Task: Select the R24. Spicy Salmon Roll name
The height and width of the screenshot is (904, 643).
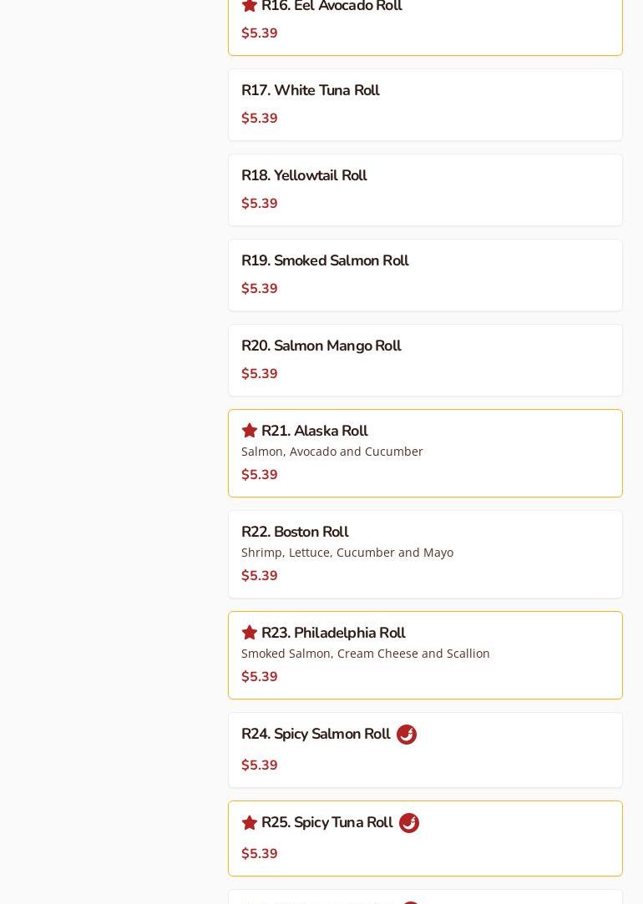Action: pyautogui.click(x=315, y=734)
